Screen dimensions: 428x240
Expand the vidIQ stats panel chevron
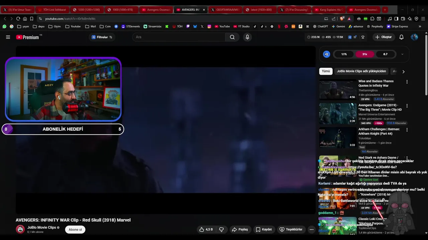click(x=402, y=54)
